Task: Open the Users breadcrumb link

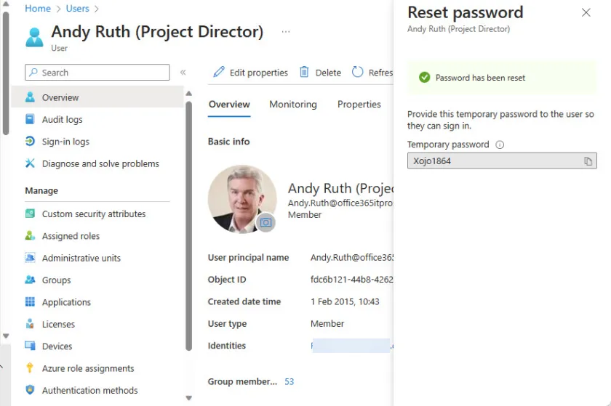Action: [x=77, y=9]
